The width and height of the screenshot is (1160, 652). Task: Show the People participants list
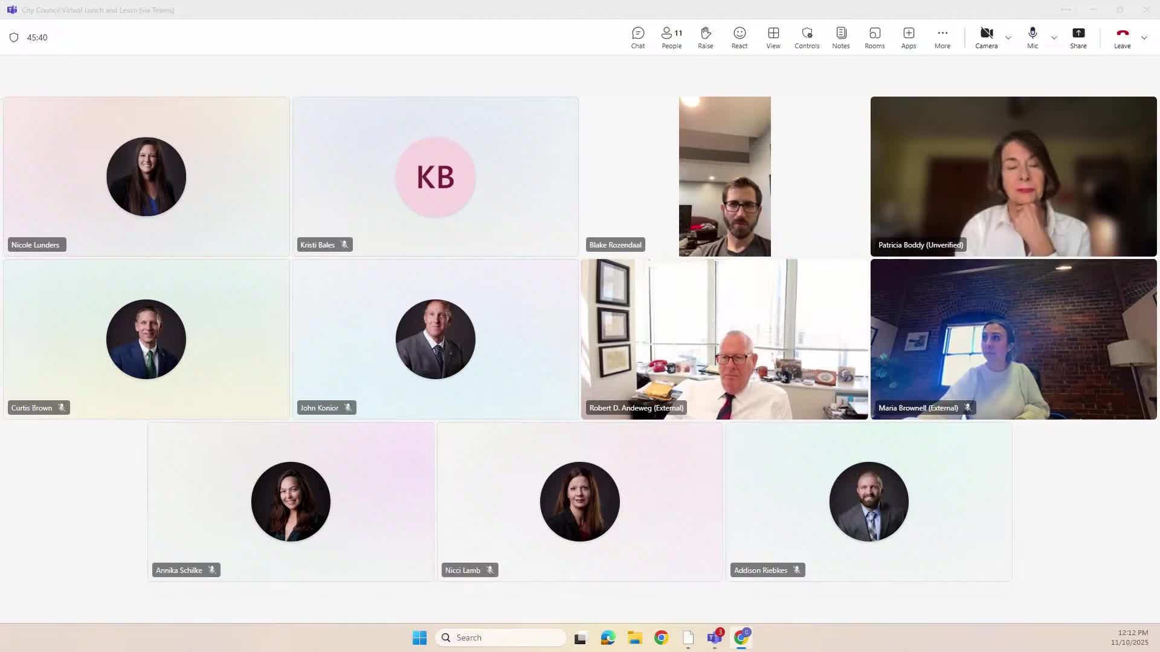click(x=671, y=37)
